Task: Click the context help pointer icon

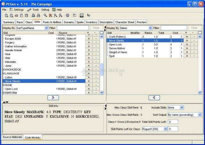Action: 88,15
